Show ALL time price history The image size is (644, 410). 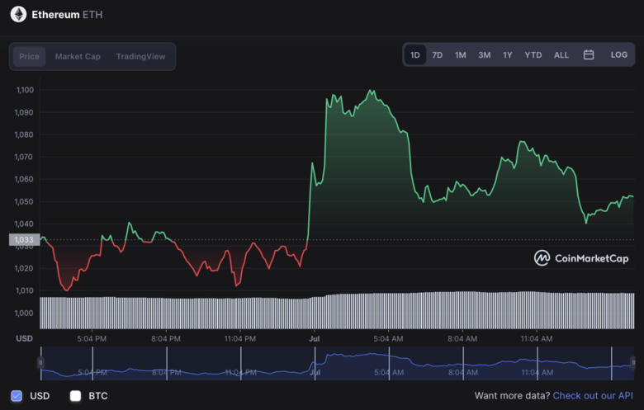point(561,55)
